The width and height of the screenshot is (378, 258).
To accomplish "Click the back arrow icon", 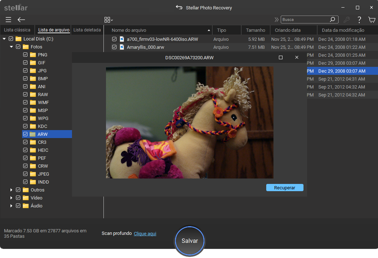I will click(x=21, y=20).
